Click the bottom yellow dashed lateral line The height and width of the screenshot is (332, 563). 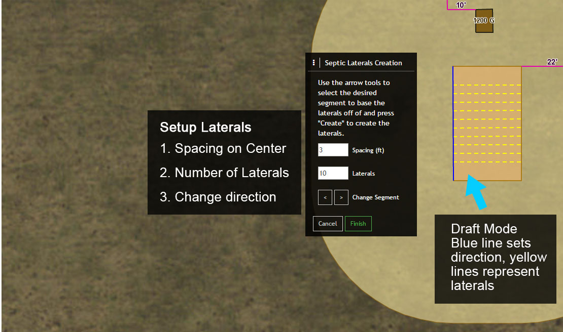pyautogui.click(x=487, y=162)
